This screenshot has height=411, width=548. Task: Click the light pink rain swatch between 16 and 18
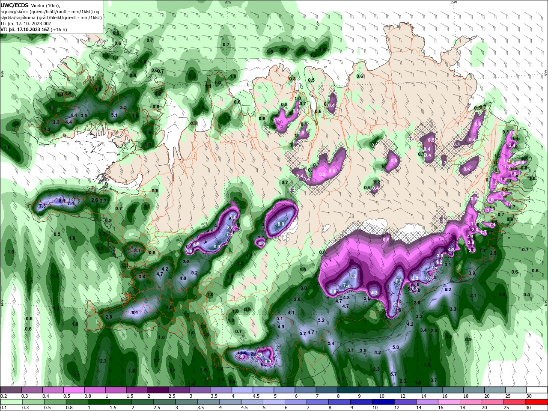point(450,402)
